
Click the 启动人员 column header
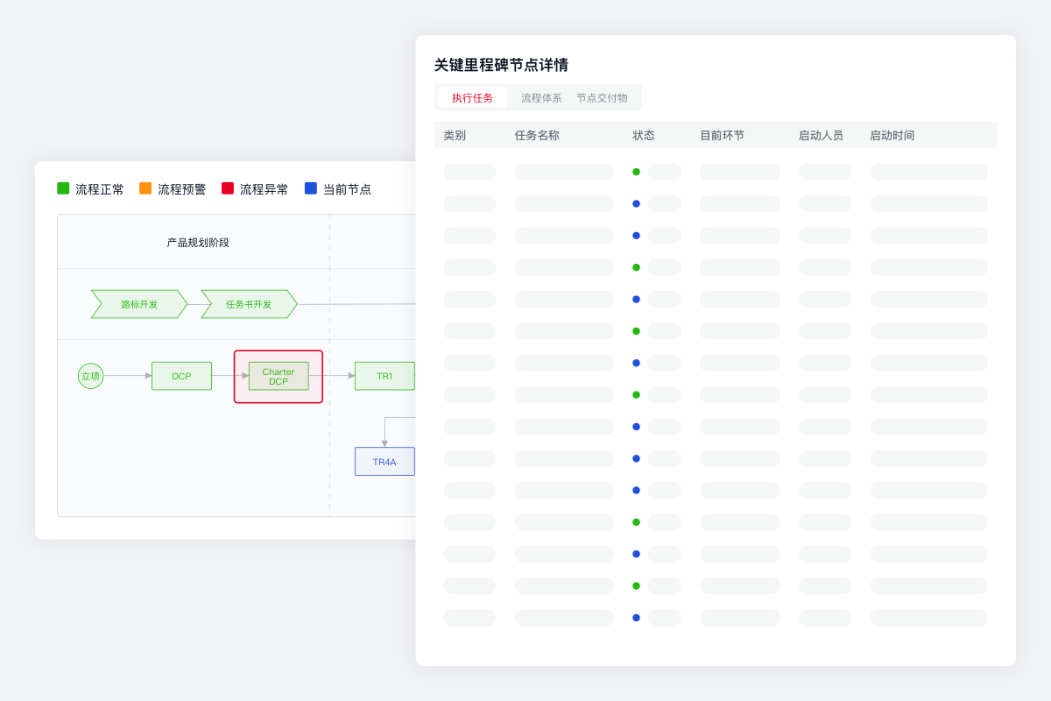point(821,136)
